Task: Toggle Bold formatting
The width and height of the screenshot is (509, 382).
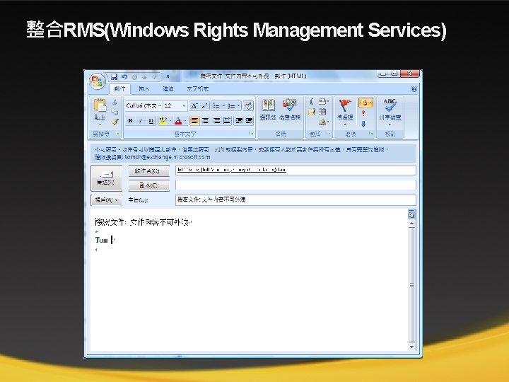Action: pyautogui.click(x=130, y=121)
